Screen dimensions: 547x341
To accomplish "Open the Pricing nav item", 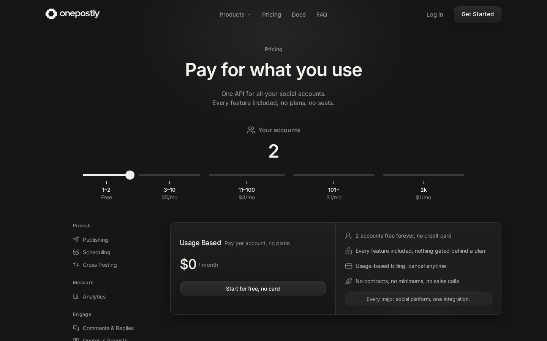I will pos(272,15).
